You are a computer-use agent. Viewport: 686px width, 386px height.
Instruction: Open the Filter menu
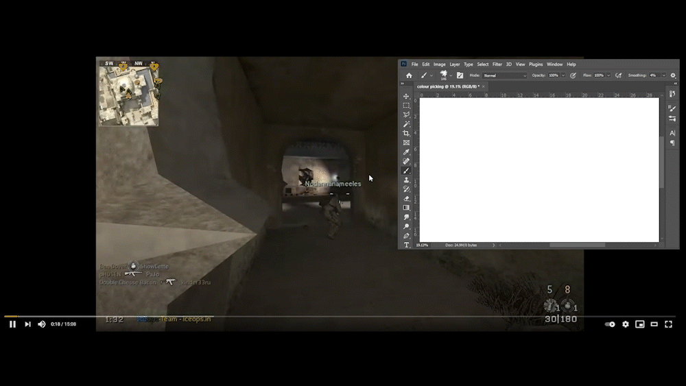pos(497,64)
